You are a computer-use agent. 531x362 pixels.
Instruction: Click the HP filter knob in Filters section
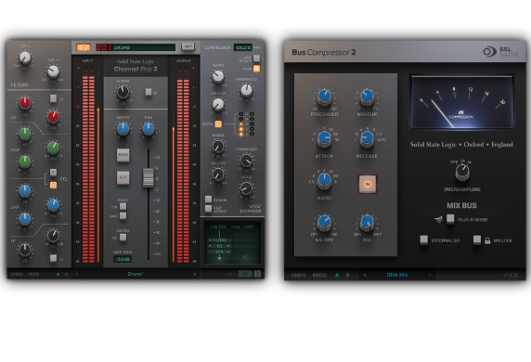coord(53,71)
